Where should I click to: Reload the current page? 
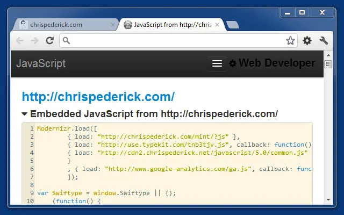click(50, 41)
